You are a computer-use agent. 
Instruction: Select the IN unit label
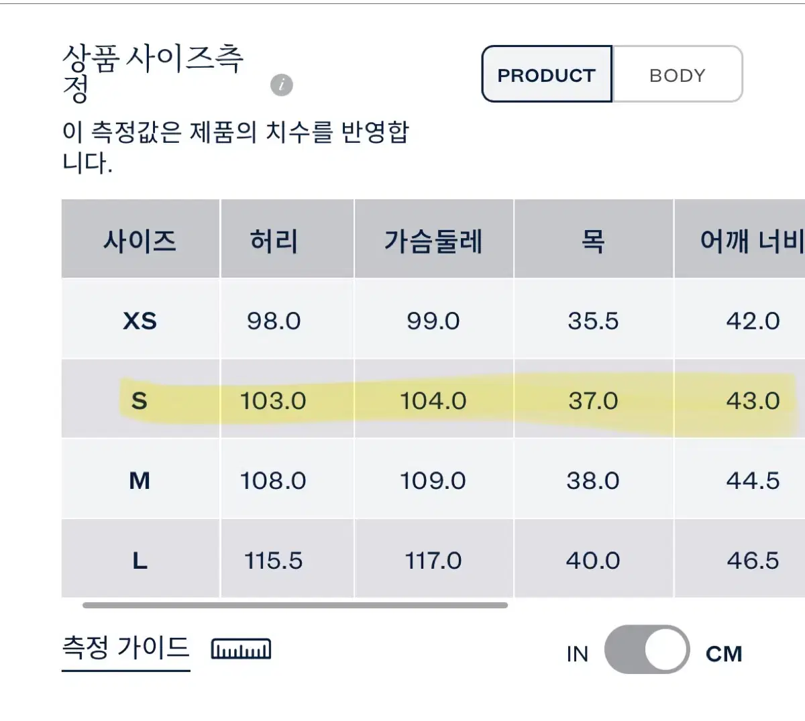tap(577, 654)
